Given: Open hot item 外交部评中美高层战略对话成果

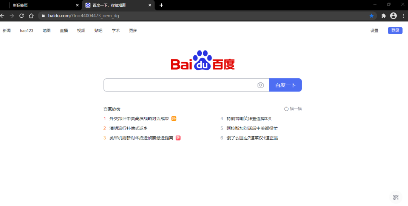Looking at the screenshot, I should tap(139, 119).
